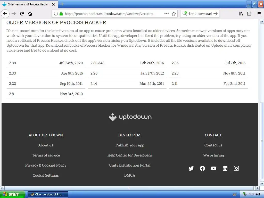The height and width of the screenshot is (198, 264).
Task: Toggle the sidebar view icon
Action: pyautogui.click(x=249, y=14)
